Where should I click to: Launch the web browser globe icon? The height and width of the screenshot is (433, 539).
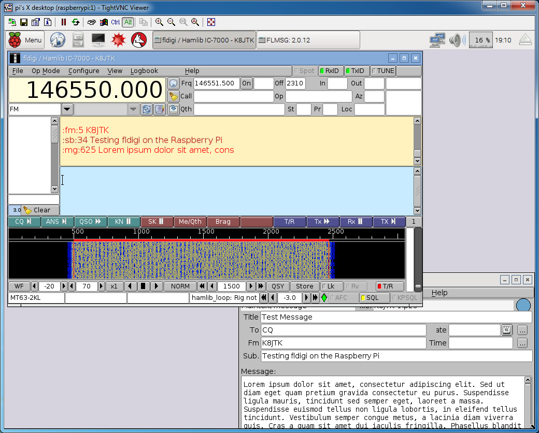[58, 40]
